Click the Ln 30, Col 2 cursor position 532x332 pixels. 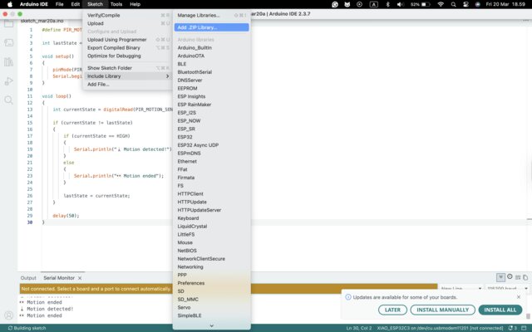[359, 328]
